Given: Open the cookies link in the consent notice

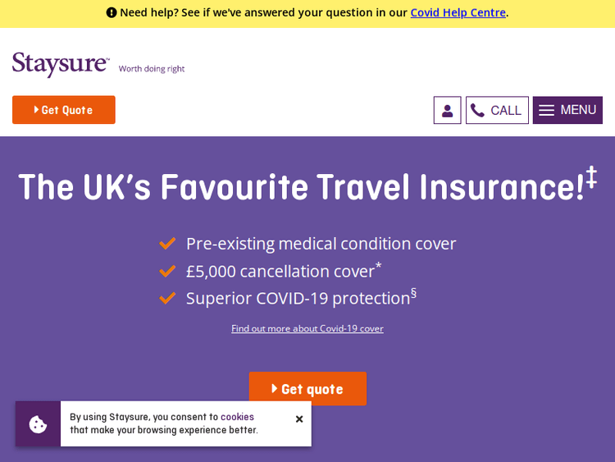Looking at the screenshot, I should point(237,417).
